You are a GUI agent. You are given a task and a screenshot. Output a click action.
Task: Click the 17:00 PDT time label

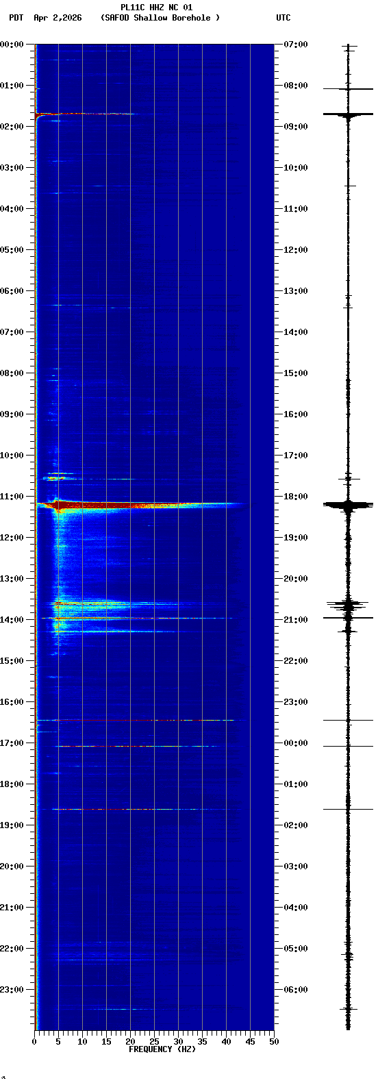point(12,743)
